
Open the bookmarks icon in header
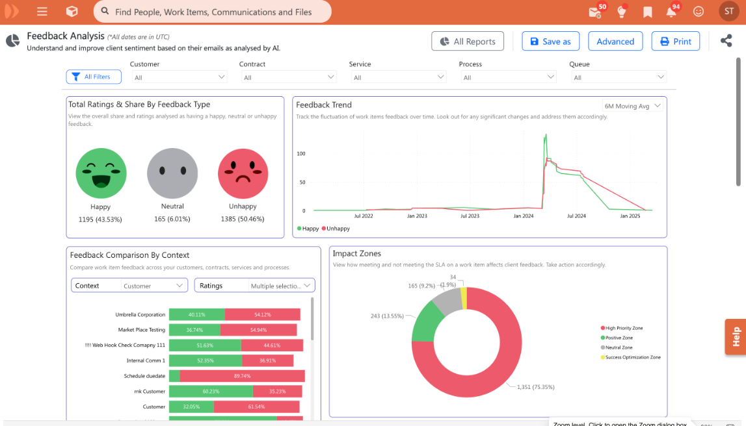pos(647,12)
